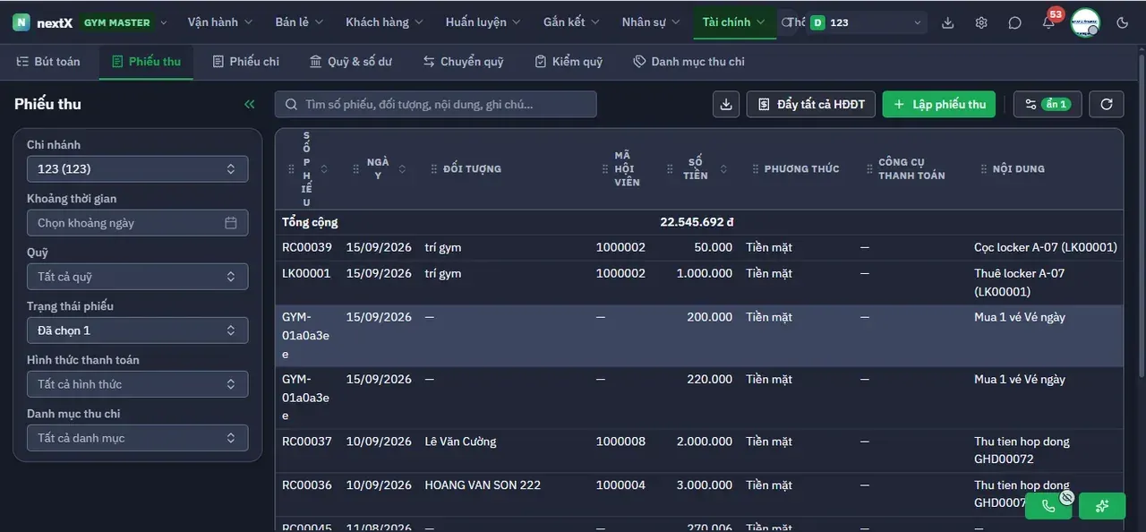The height and width of the screenshot is (532, 1146).
Task: Open the Quỹ filter dropdown
Action: [137, 277]
